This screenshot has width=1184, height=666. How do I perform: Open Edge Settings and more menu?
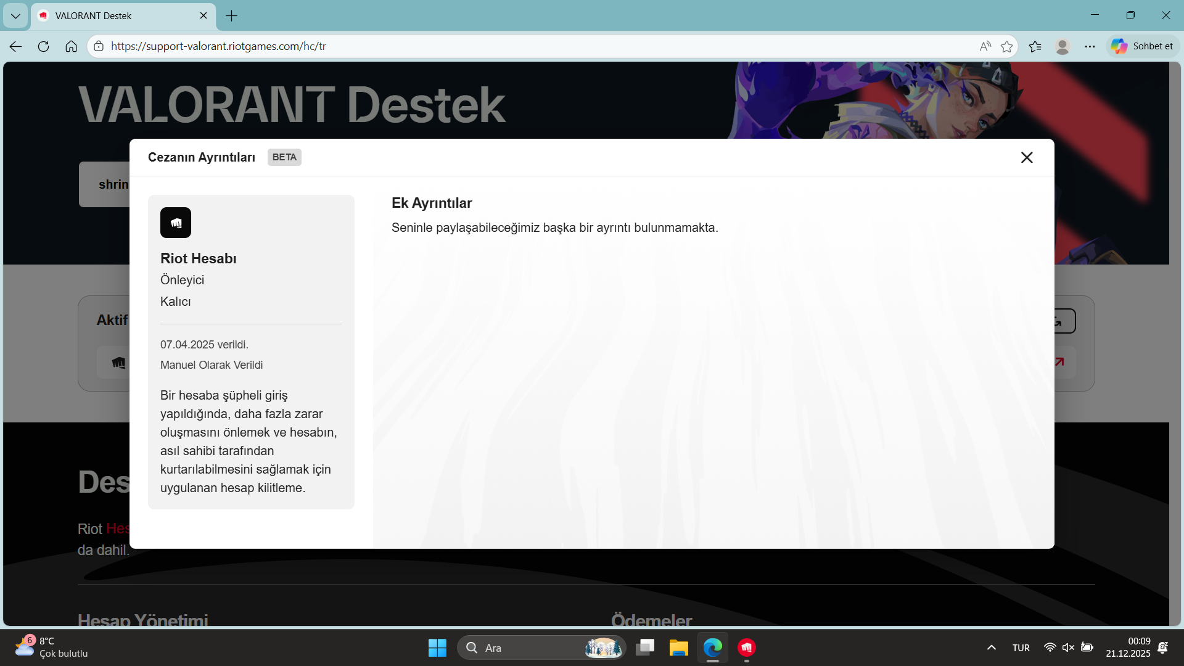pyautogui.click(x=1090, y=46)
